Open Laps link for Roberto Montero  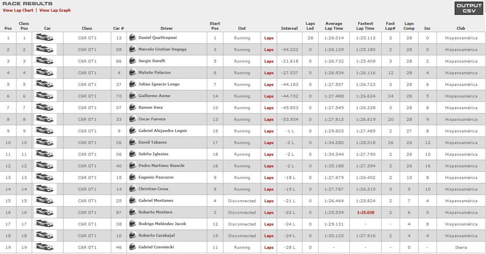269,213
